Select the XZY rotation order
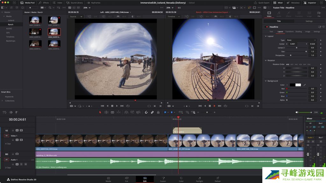326x183 pixels. [x=292, y=64]
